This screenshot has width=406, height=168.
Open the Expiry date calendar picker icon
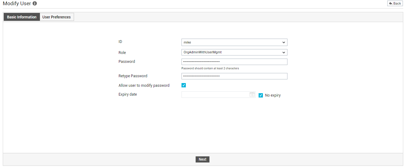pyautogui.click(x=252, y=94)
